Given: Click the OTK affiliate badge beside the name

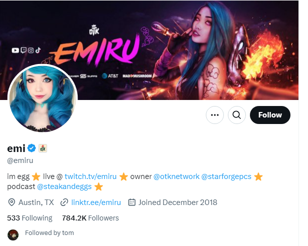Looking at the screenshot, I should (x=43, y=148).
